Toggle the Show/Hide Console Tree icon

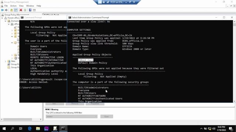pyautogui.click(x=16, y=10)
